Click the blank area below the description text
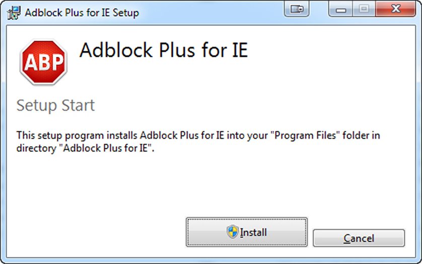 pos(201,186)
